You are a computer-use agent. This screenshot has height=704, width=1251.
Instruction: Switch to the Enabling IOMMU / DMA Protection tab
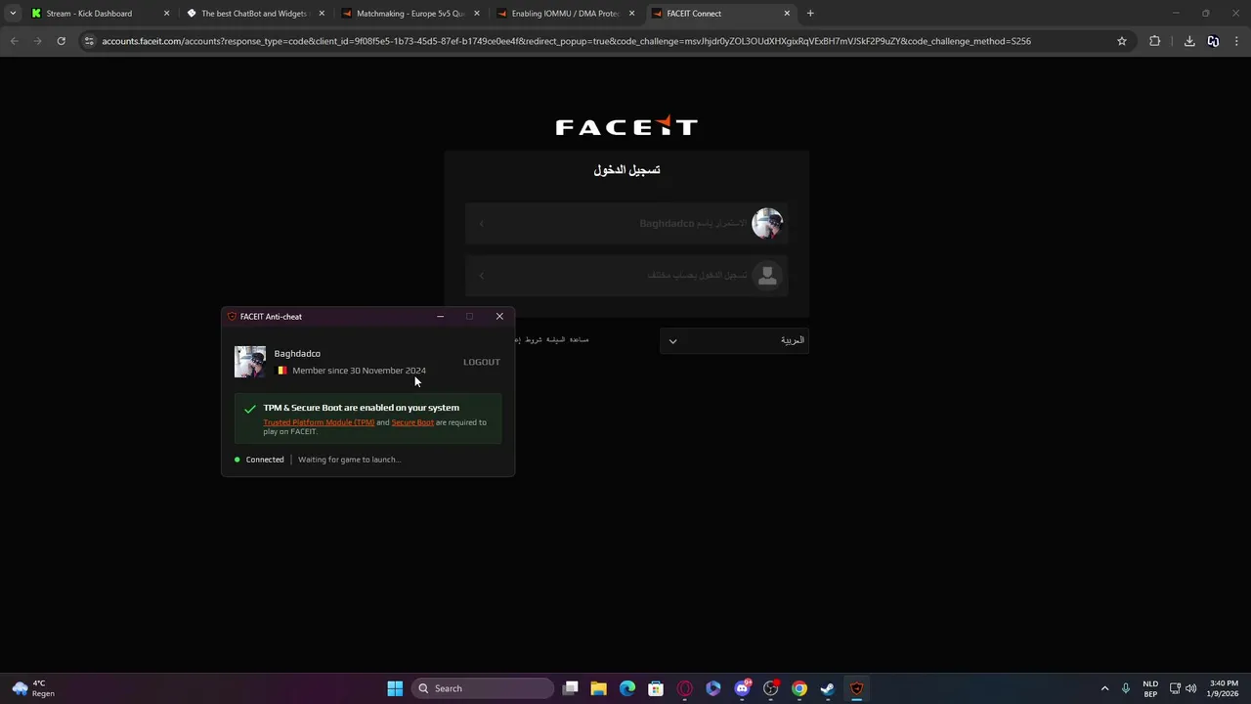pyautogui.click(x=565, y=14)
